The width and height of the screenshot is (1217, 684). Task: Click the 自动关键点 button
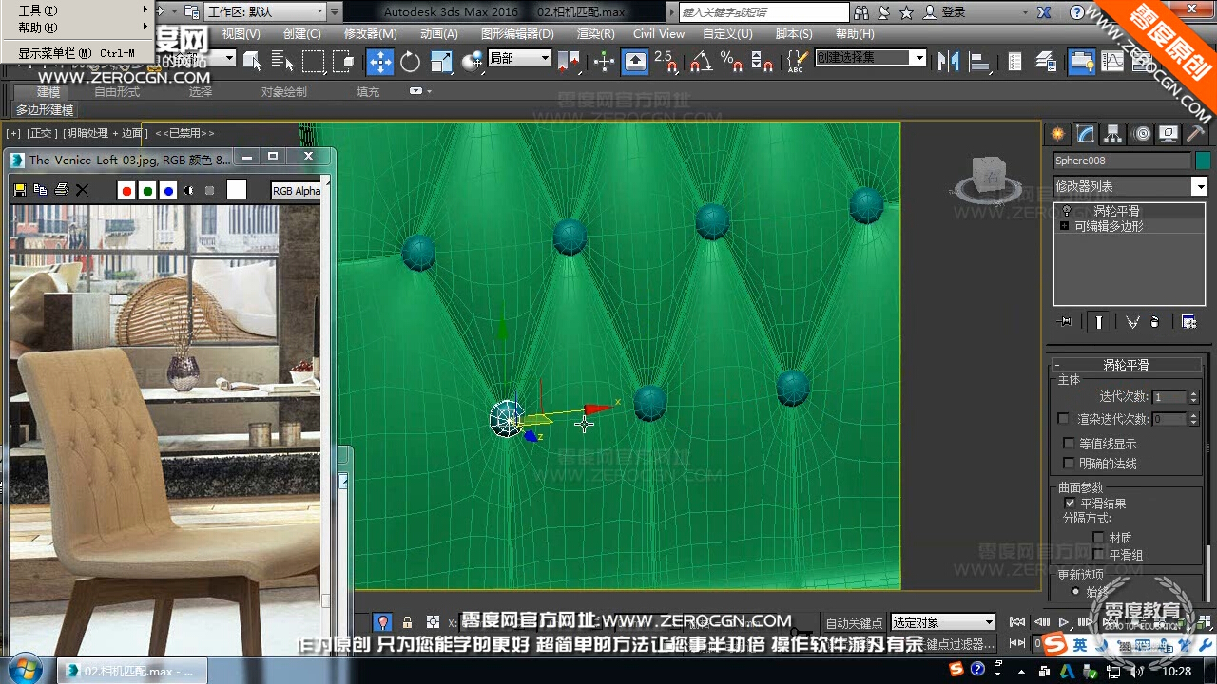tap(855, 623)
